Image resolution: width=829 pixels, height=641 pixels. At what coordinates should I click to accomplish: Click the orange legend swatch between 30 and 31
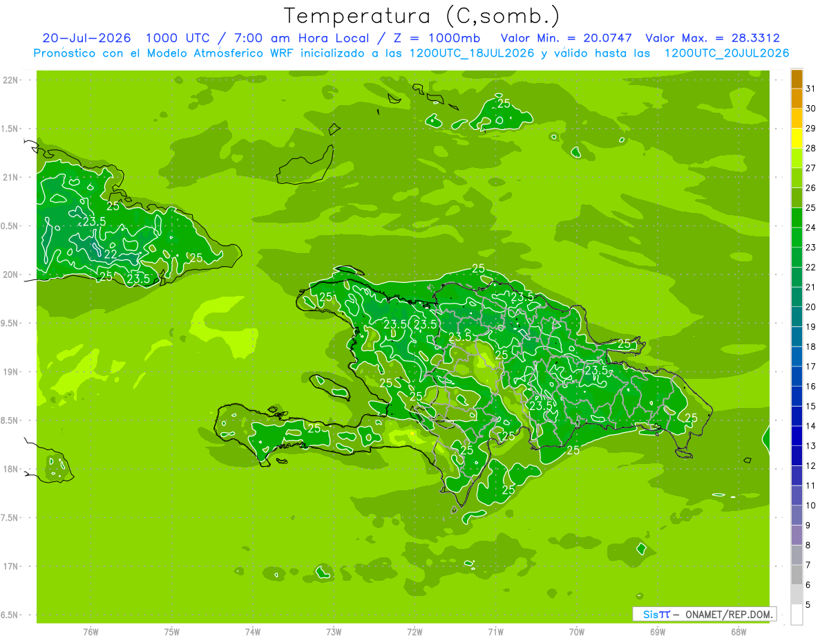(x=797, y=99)
